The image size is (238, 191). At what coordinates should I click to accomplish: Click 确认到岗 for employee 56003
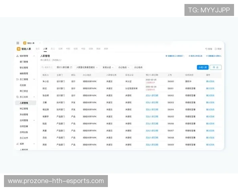pos(210,103)
